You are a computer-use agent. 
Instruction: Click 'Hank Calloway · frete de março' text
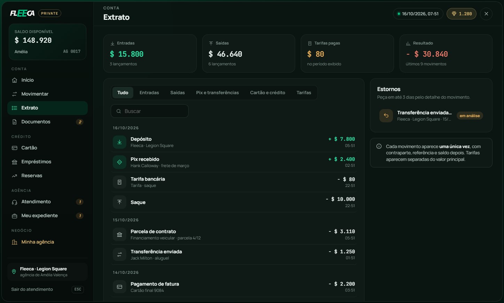[x=160, y=166]
